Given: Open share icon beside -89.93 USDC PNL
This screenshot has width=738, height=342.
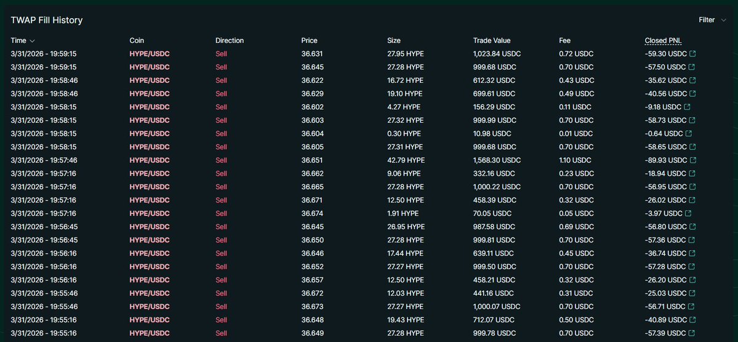Looking at the screenshot, I should (x=692, y=160).
